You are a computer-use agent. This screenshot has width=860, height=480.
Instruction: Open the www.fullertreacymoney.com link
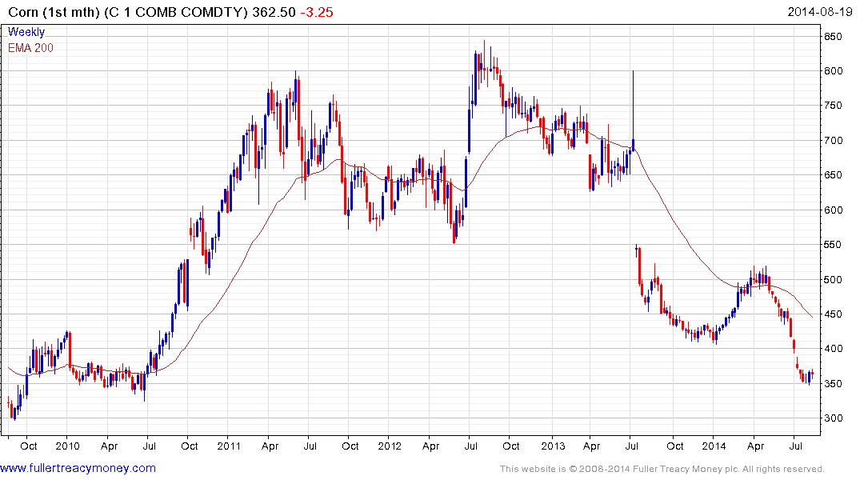coord(78,468)
